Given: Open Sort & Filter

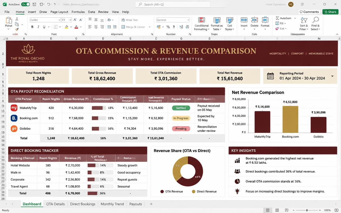Looking at the screenshot, I should [x=304, y=24].
